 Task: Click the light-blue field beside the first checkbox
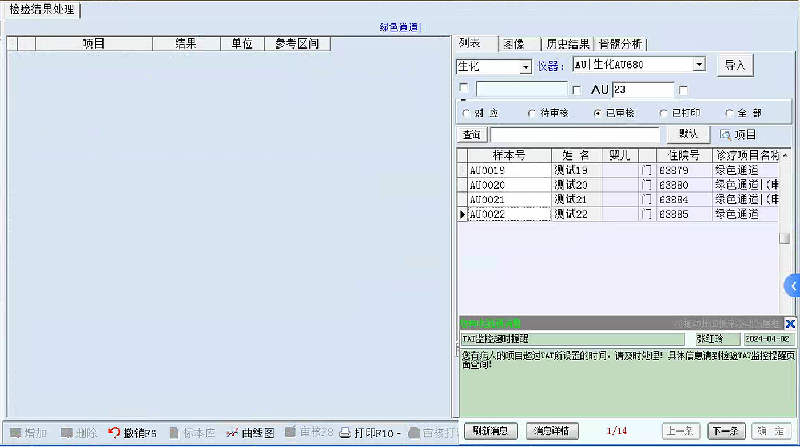(x=522, y=89)
